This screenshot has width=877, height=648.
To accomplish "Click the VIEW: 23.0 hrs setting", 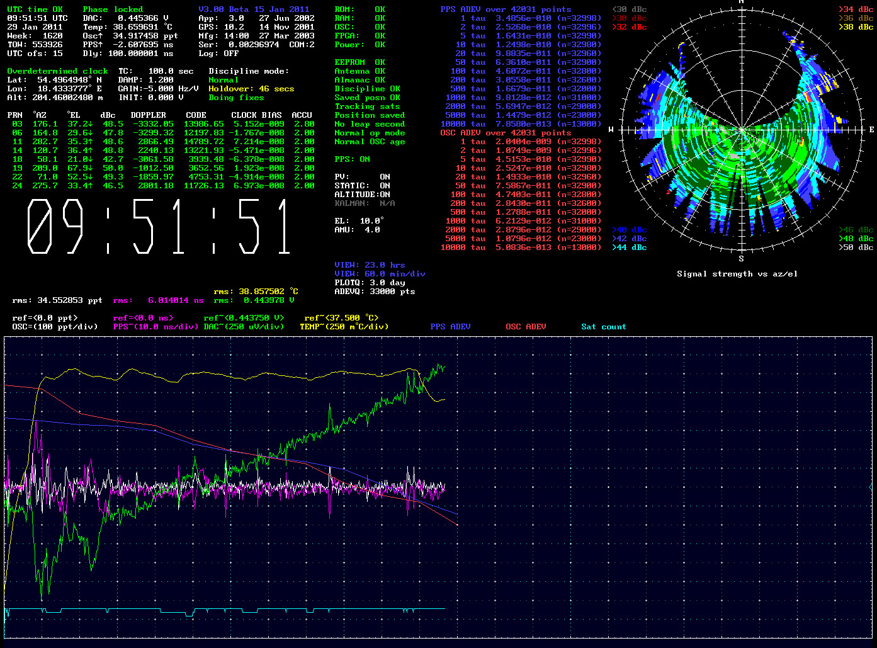I will tap(370, 265).
